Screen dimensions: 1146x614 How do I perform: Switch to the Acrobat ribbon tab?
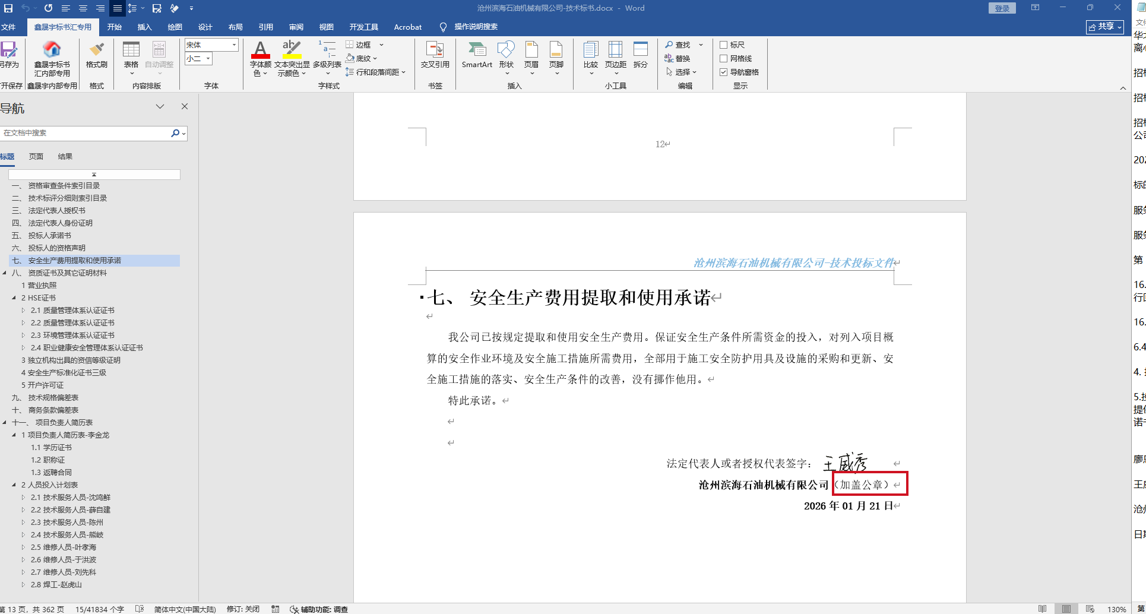click(408, 27)
